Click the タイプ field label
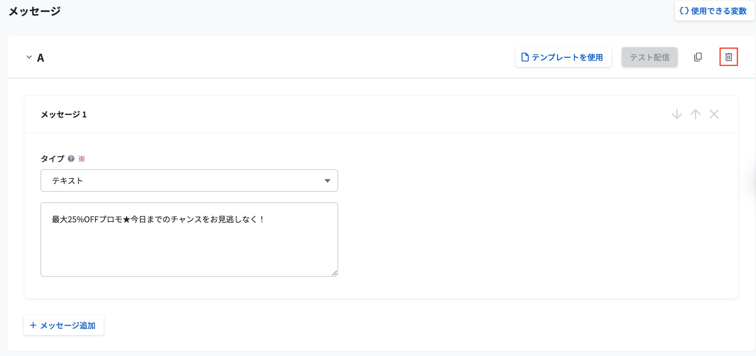Viewport: 756px width, 356px height. tap(52, 159)
